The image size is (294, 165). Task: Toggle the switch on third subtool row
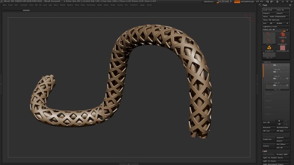point(274,79)
